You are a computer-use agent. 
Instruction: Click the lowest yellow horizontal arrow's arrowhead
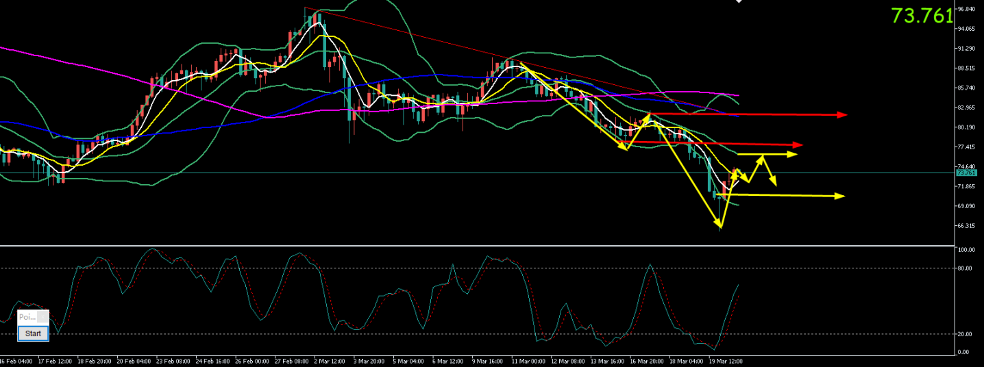[840, 196]
